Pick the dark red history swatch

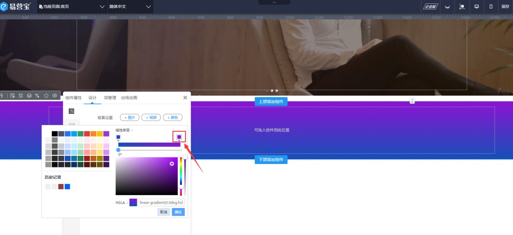pyautogui.click(x=61, y=187)
